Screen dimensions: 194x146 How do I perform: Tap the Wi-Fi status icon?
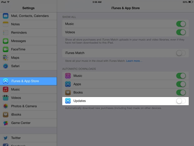click(x=8, y=2)
